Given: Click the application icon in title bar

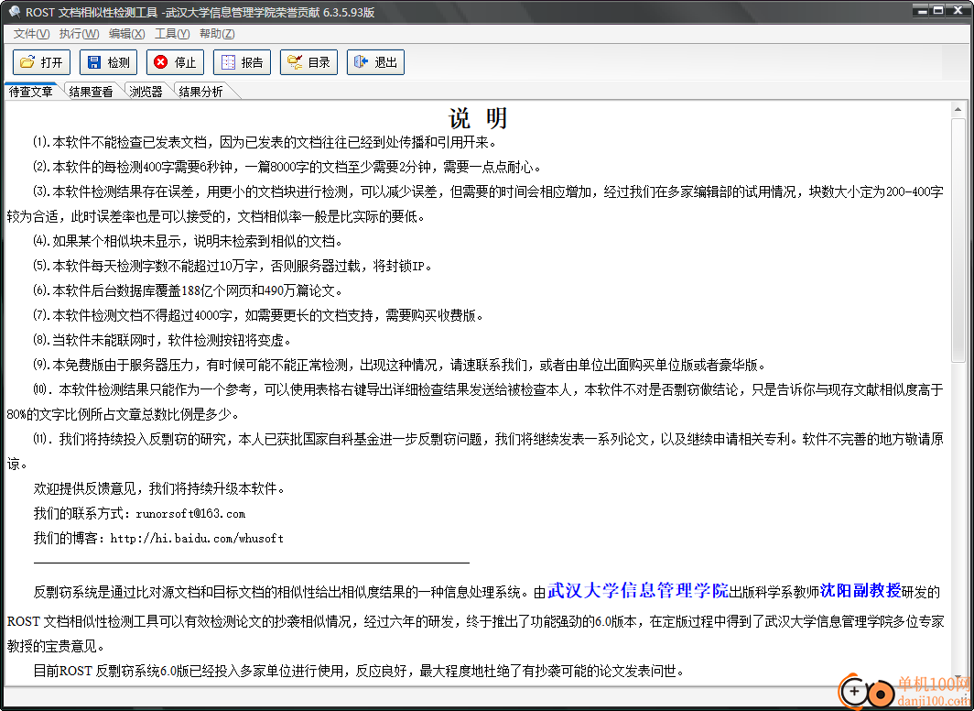Looking at the screenshot, I should pos(15,12).
